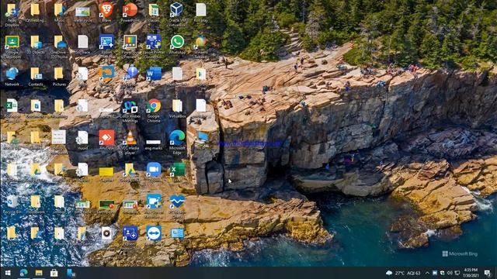Open the volume control in system tray
497x279 pixels.
tap(450, 273)
